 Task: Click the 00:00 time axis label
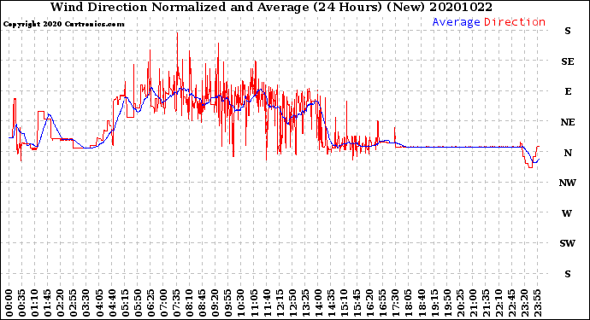coord(9,303)
